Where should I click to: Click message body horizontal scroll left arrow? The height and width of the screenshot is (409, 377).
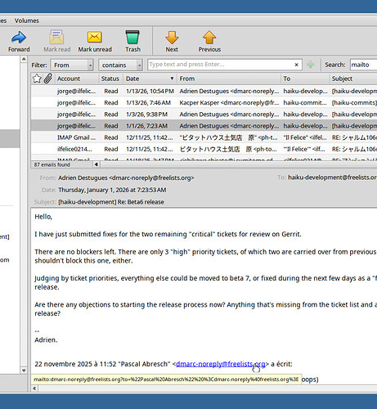(x=34, y=389)
